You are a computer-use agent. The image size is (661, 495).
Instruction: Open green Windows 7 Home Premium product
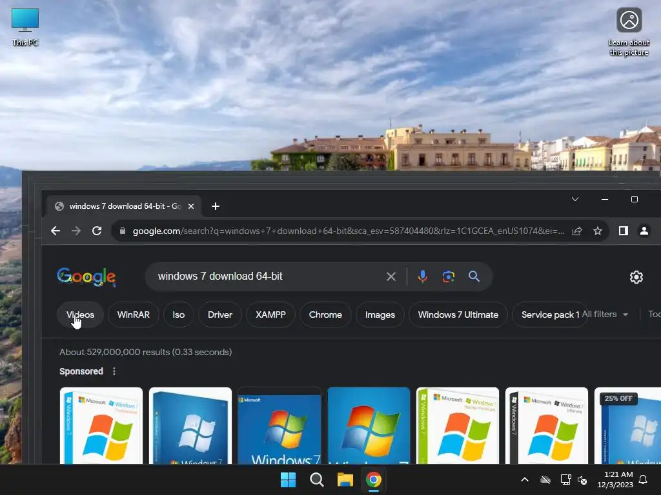coord(458,425)
